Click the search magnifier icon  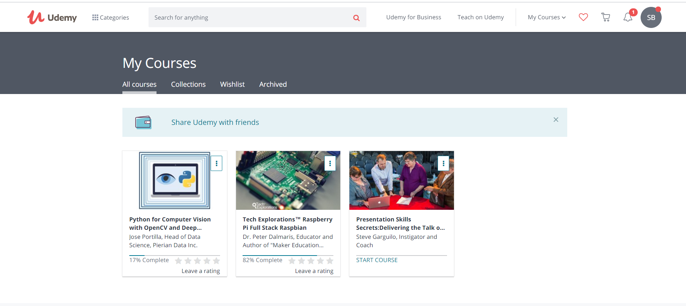(356, 17)
